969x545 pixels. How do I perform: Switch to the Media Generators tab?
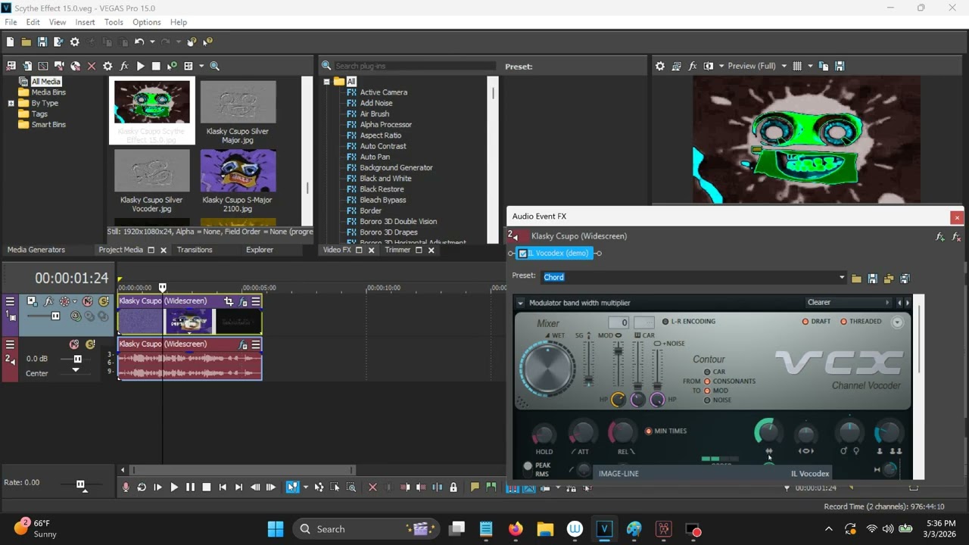pyautogui.click(x=36, y=250)
